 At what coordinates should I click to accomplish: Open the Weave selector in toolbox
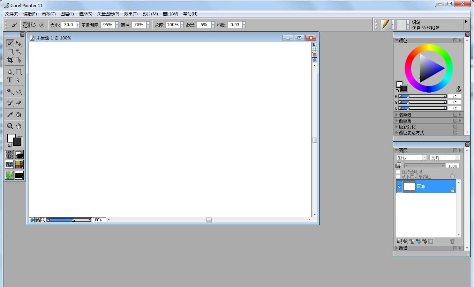click(x=19, y=164)
